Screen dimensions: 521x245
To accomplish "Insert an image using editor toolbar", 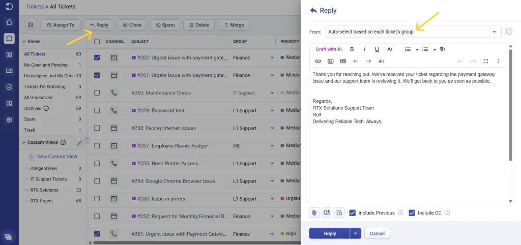I will click(x=331, y=61).
